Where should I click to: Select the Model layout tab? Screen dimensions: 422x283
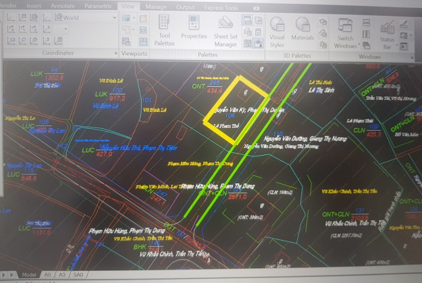click(x=29, y=275)
